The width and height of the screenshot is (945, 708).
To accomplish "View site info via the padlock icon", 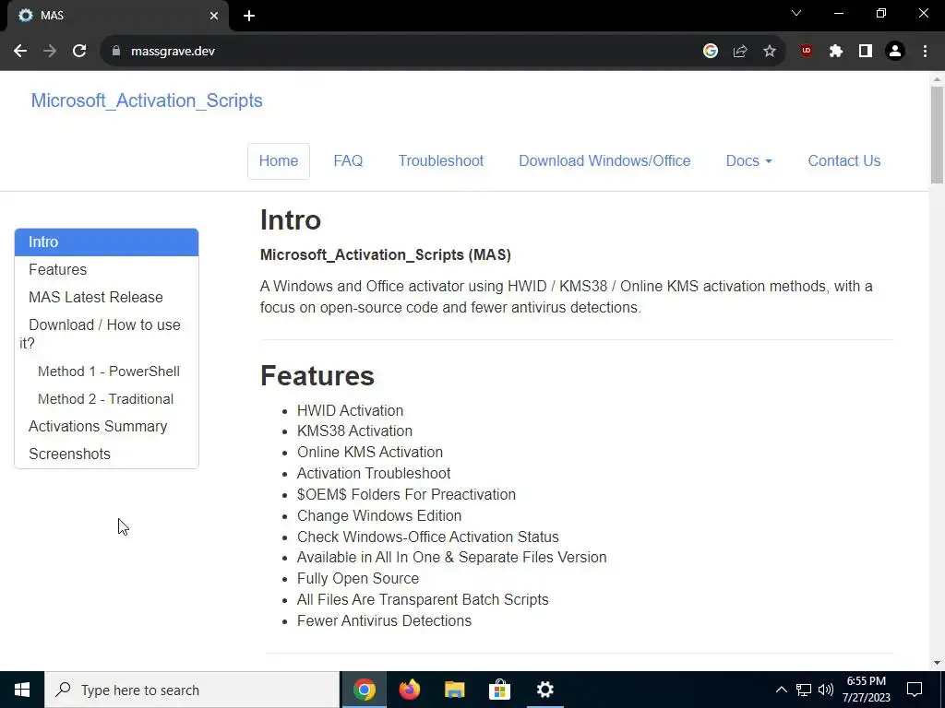I will pyautogui.click(x=116, y=52).
